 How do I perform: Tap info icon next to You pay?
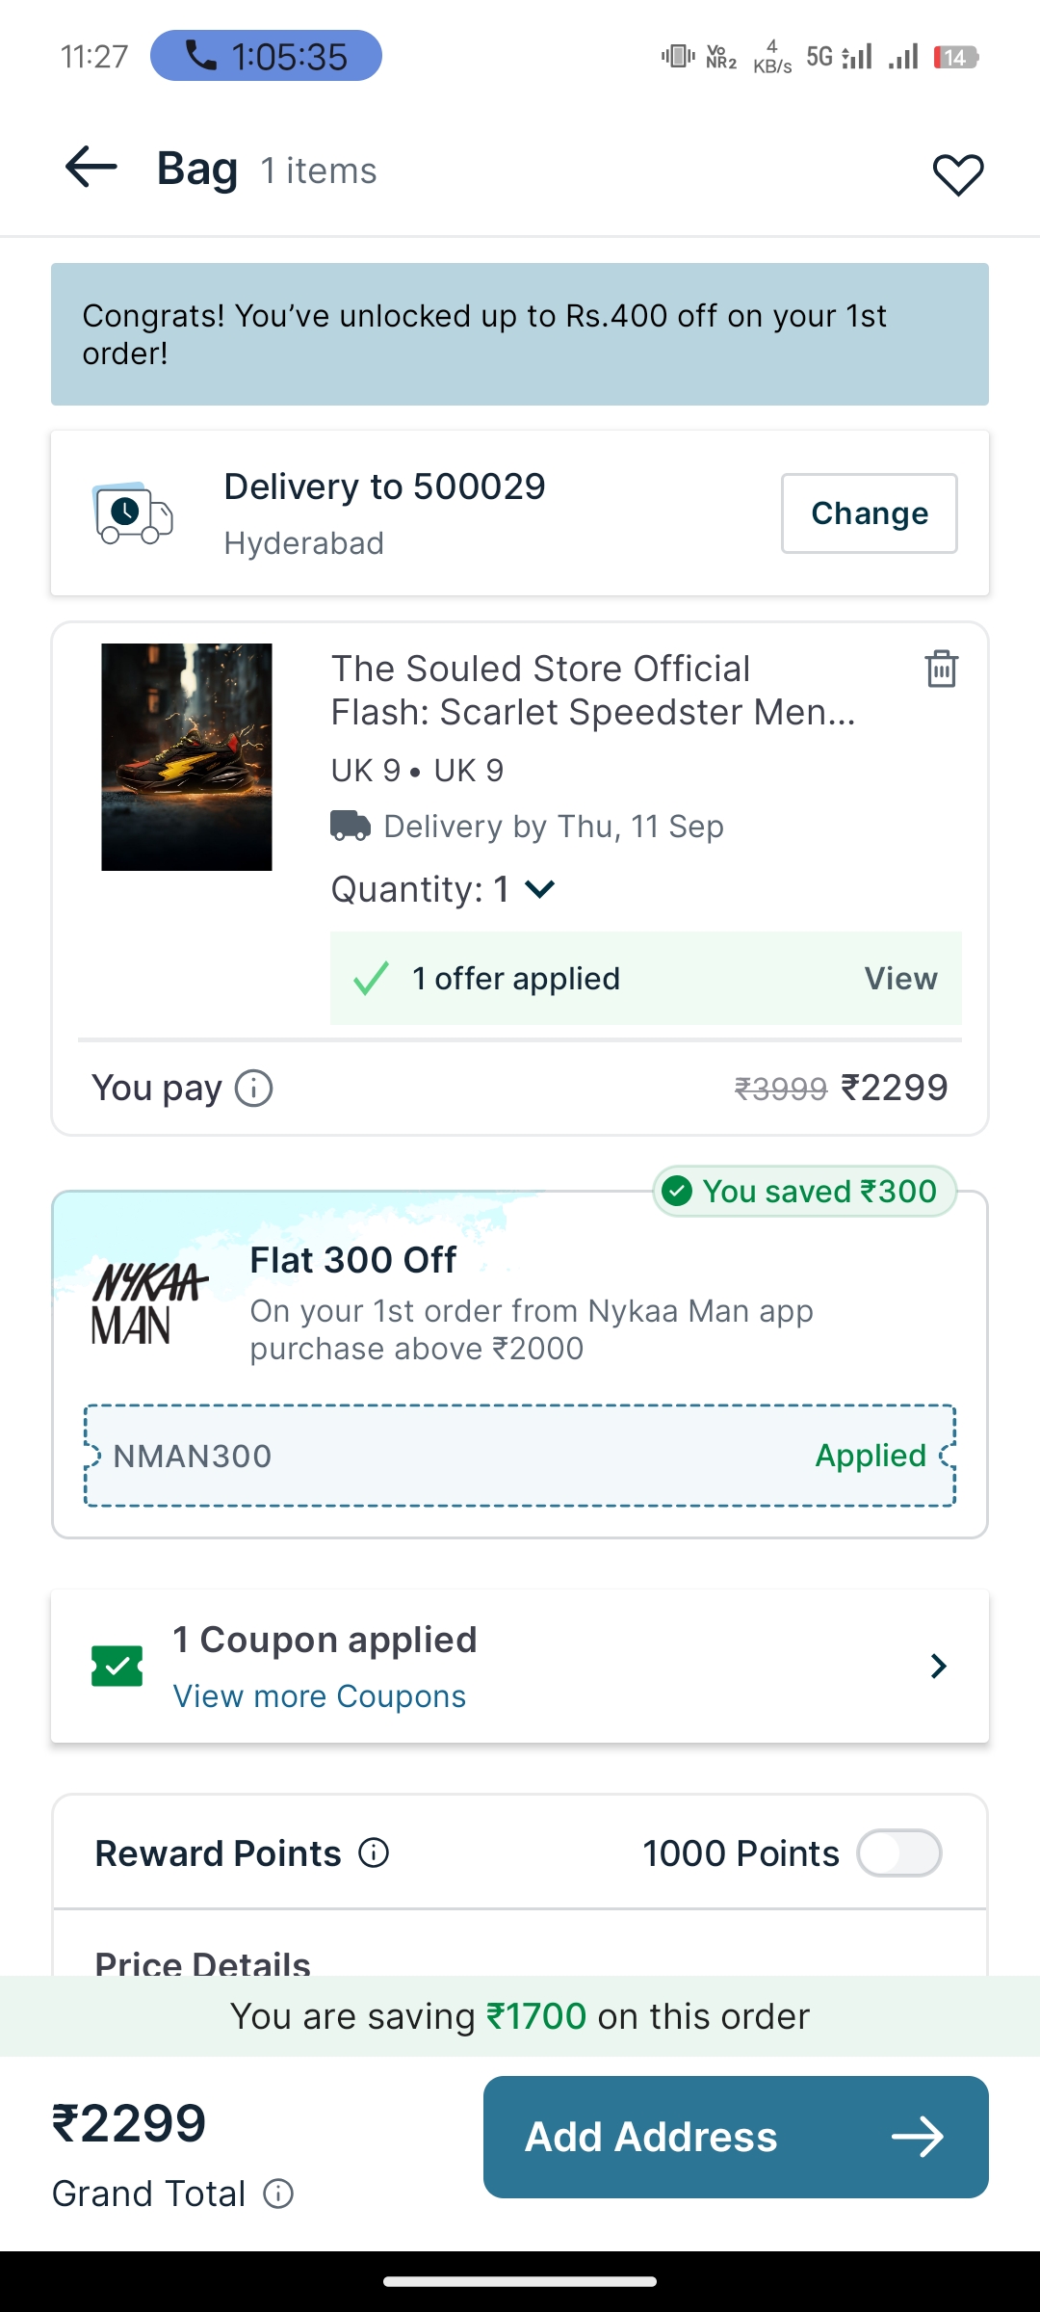[x=254, y=1089]
